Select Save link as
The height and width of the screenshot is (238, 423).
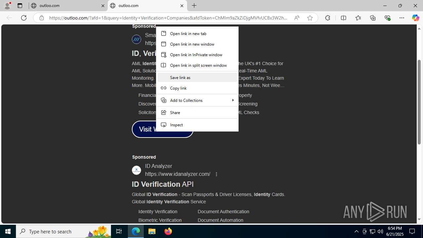(197, 77)
